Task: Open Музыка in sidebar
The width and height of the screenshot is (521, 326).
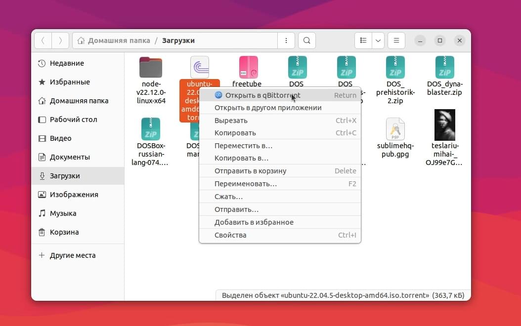Action: tap(78, 213)
